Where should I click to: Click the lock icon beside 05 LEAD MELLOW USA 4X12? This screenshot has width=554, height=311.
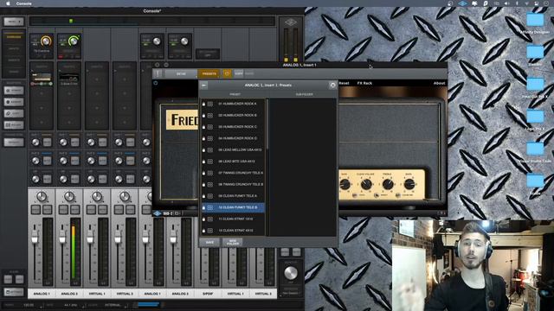coord(204,149)
